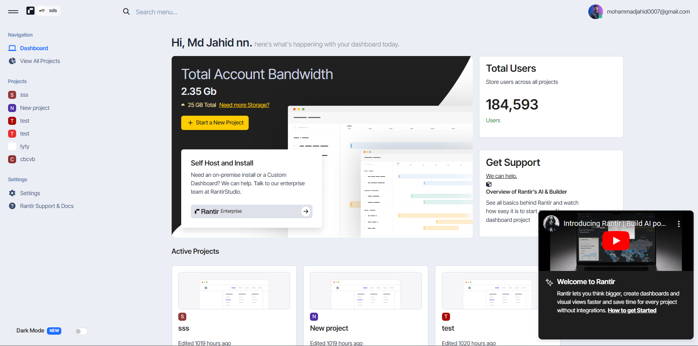This screenshot has height=346, width=698.
Task: Toggle the Dark Mode switch
Action: [81, 331]
